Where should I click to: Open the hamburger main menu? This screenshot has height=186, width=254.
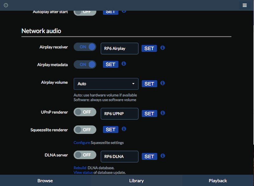[244, 5]
